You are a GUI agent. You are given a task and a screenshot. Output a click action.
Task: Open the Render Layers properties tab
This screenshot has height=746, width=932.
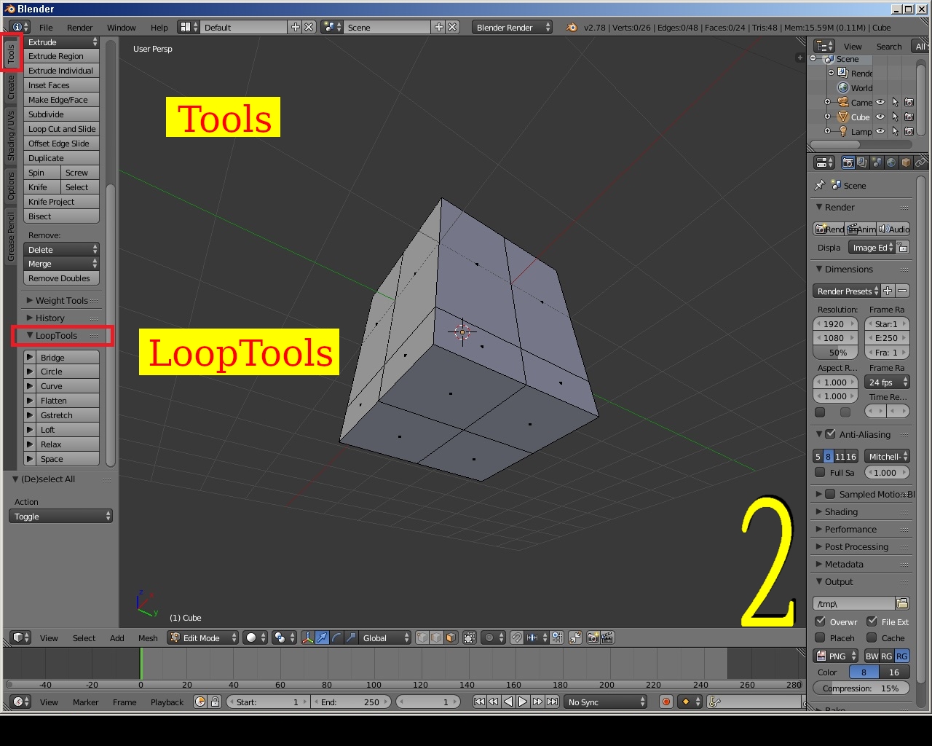[862, 162]
